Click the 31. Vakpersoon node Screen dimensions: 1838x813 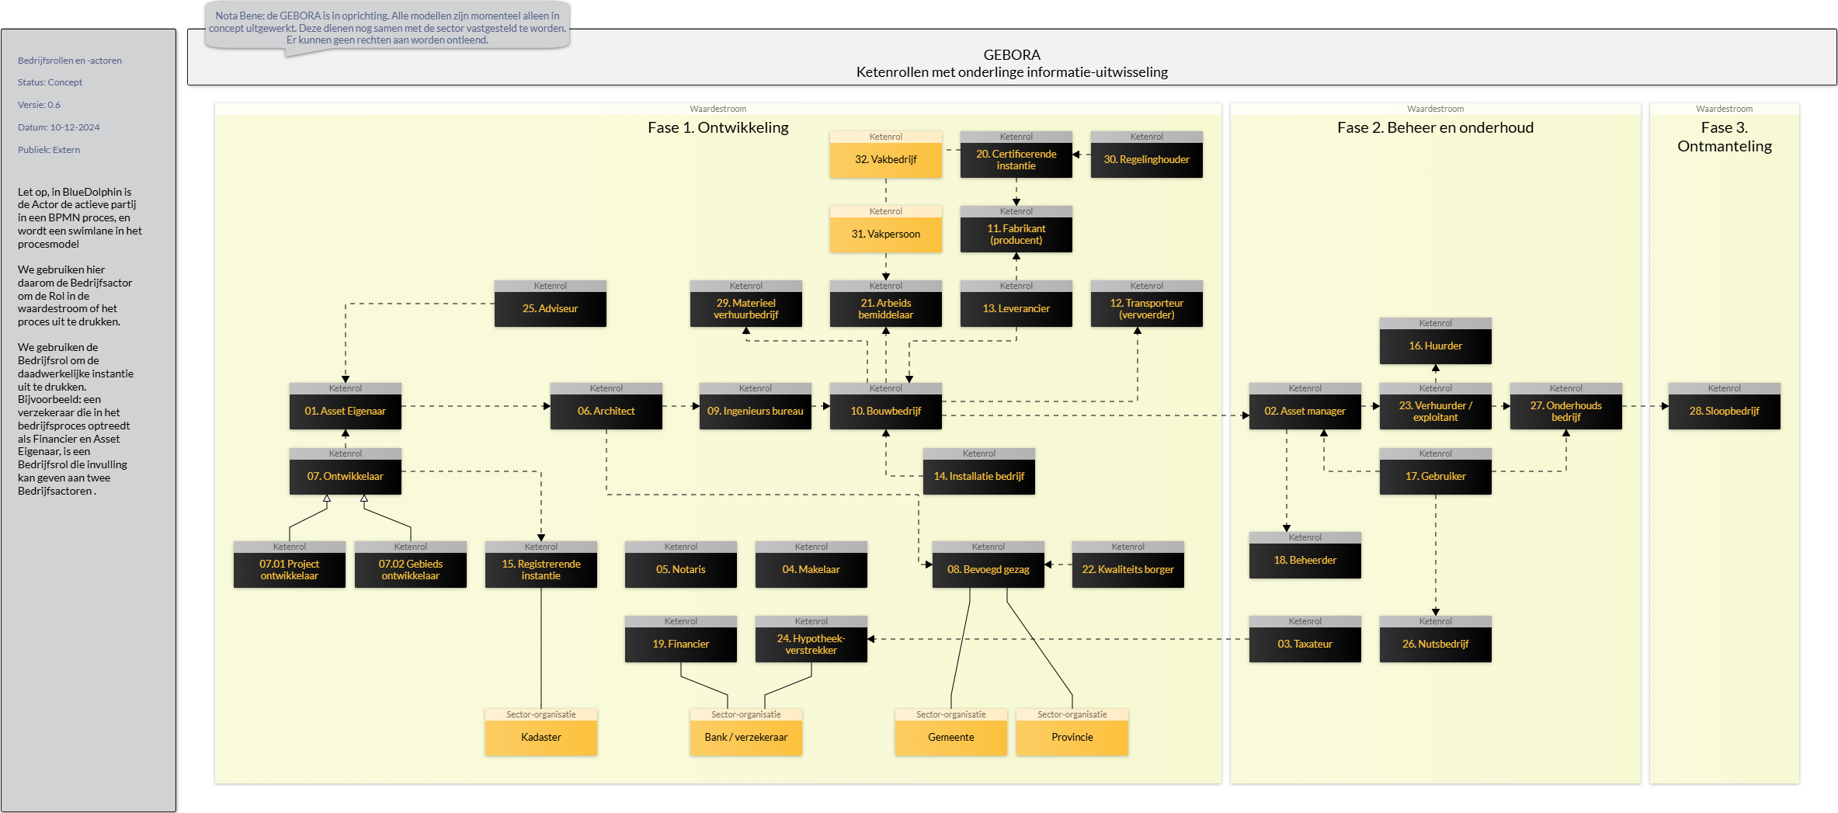click(886, 229)
